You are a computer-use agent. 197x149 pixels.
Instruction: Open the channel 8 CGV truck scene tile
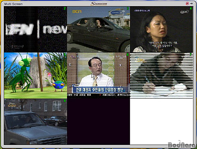pyautogui.click(x=35, y=121)
